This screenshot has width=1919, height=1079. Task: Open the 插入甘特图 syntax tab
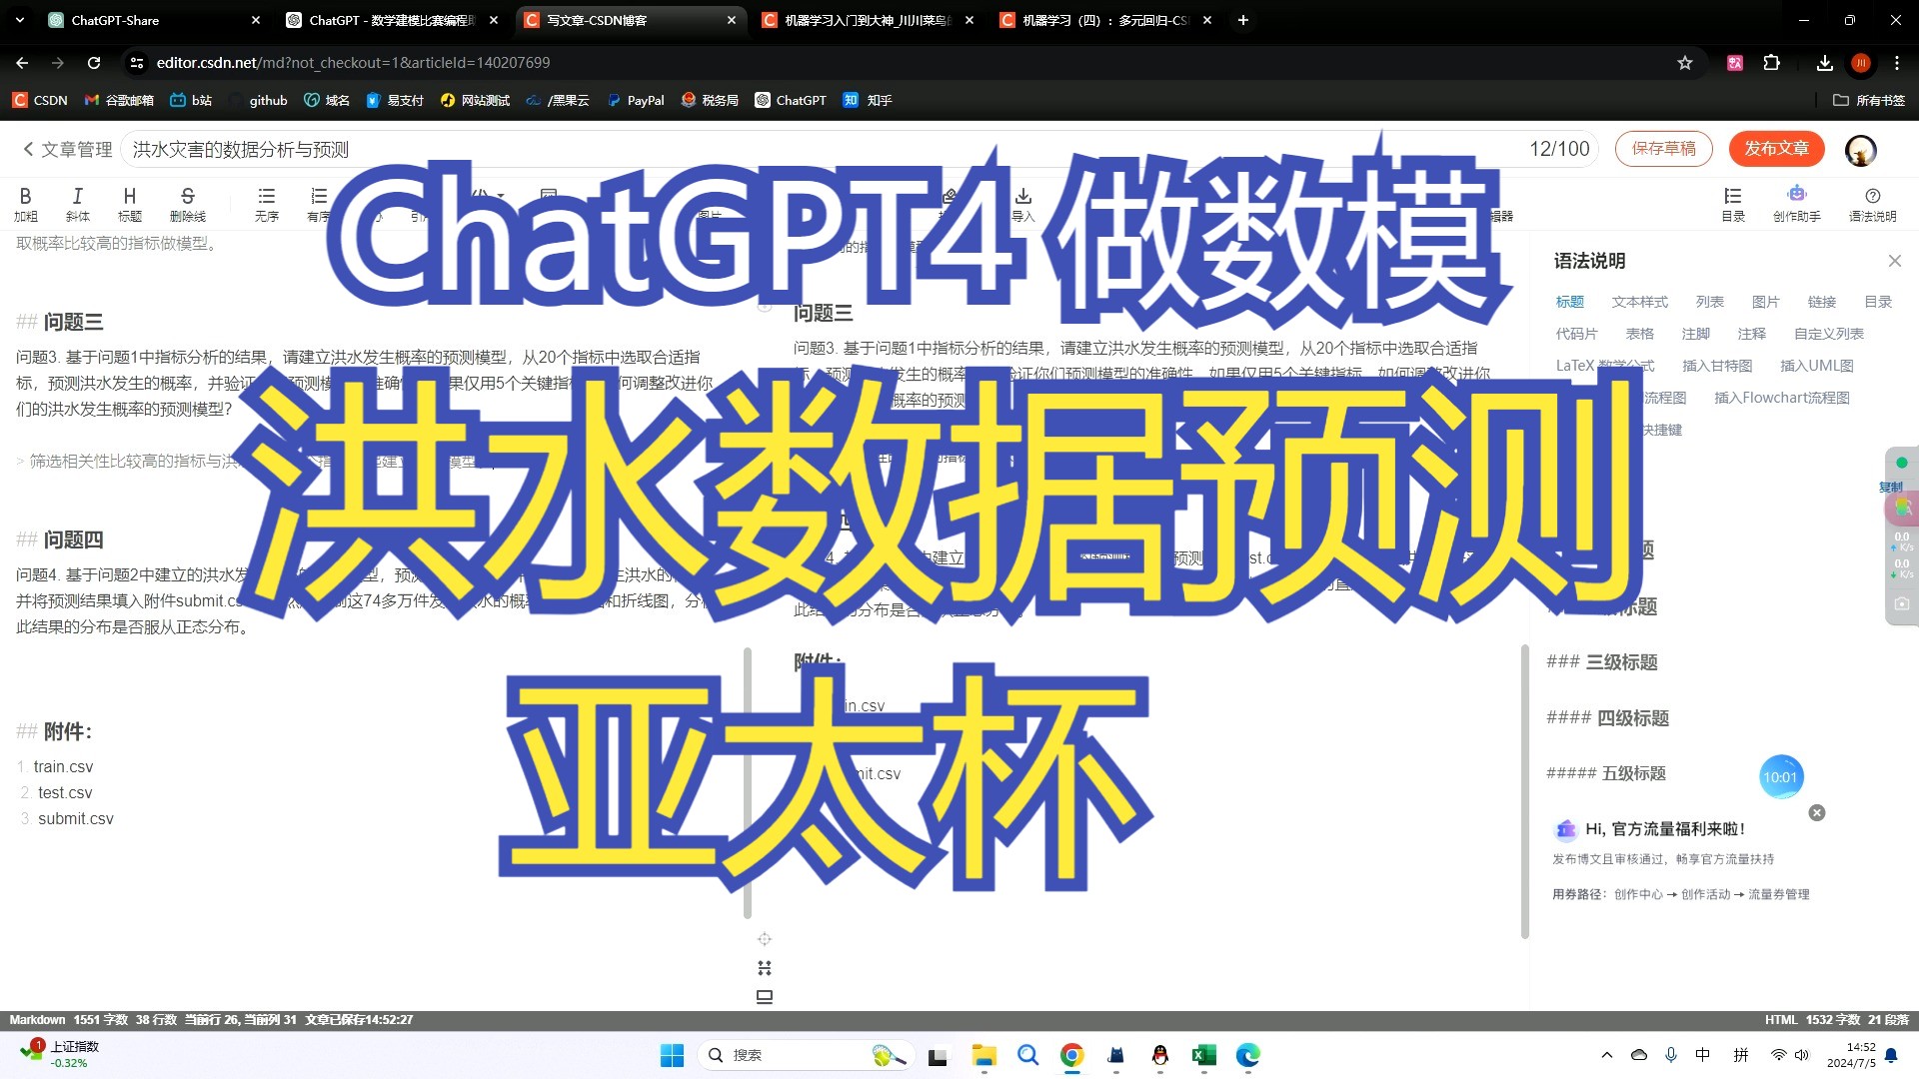(1716, 366)
